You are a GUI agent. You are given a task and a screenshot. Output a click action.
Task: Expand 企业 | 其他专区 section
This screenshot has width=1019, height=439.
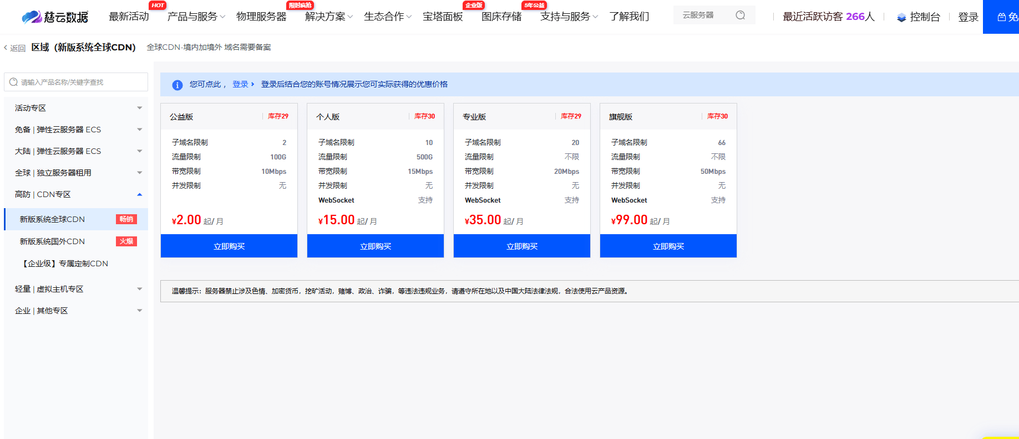click(x=76, y=311)
